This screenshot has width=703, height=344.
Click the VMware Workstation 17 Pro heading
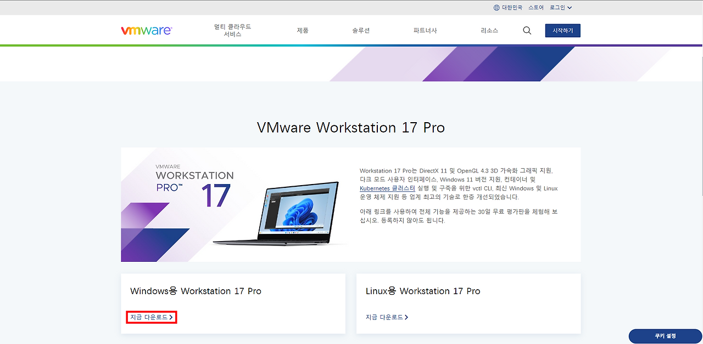(x=351, y=127)
